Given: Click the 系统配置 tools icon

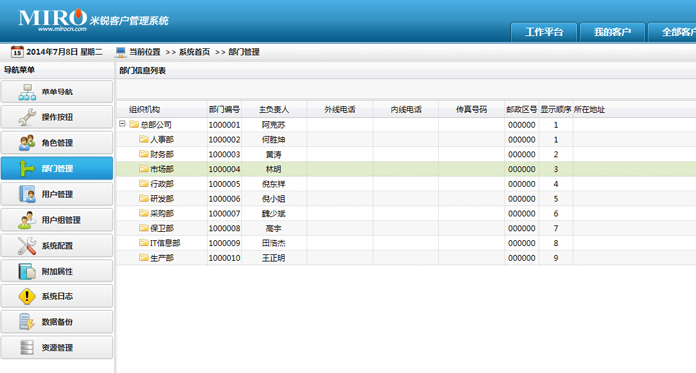Looking at the screenshot, I should [27, 245].
